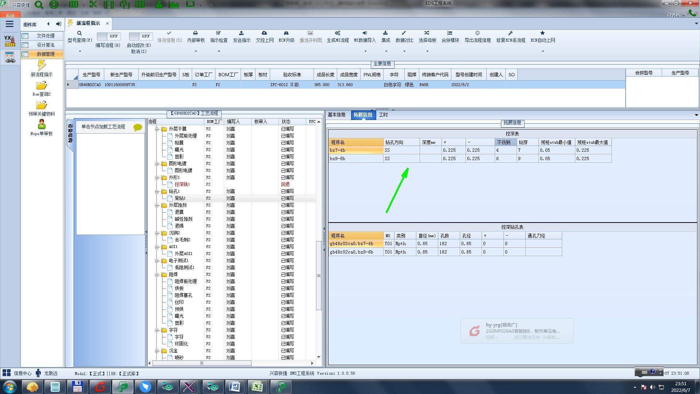Click the YX factory icon in left strip
The height and width of the screenshot is (394, 700).
(x=10, y=41)
